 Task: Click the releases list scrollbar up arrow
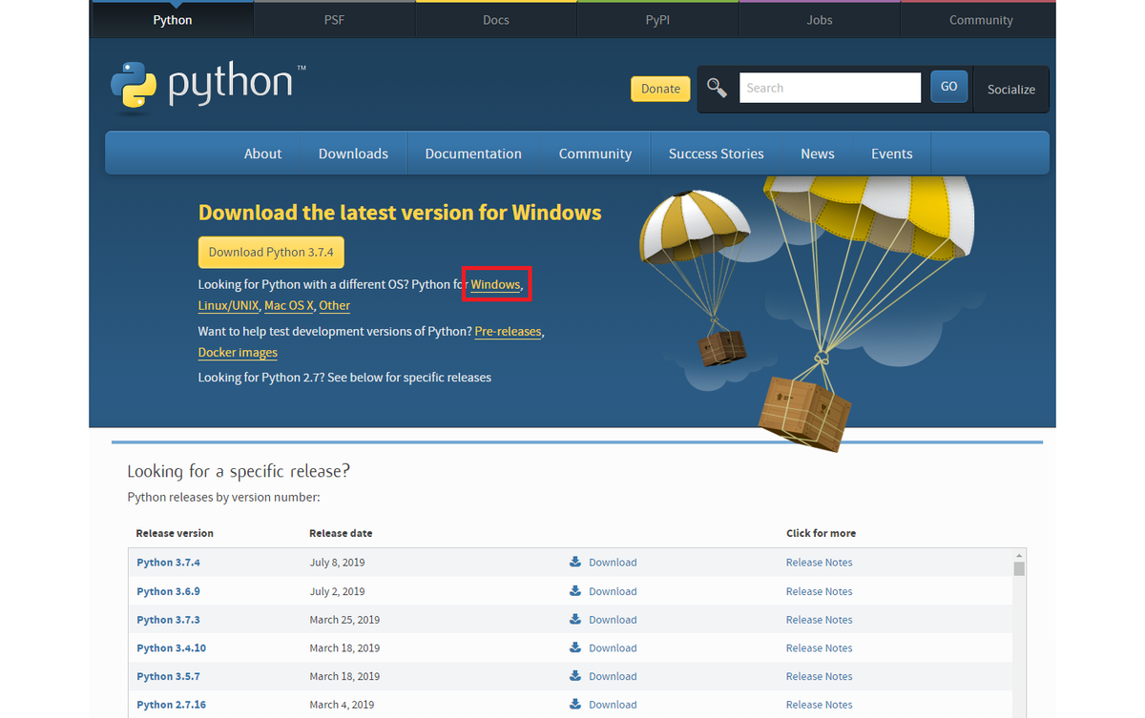click(1019, 554)
